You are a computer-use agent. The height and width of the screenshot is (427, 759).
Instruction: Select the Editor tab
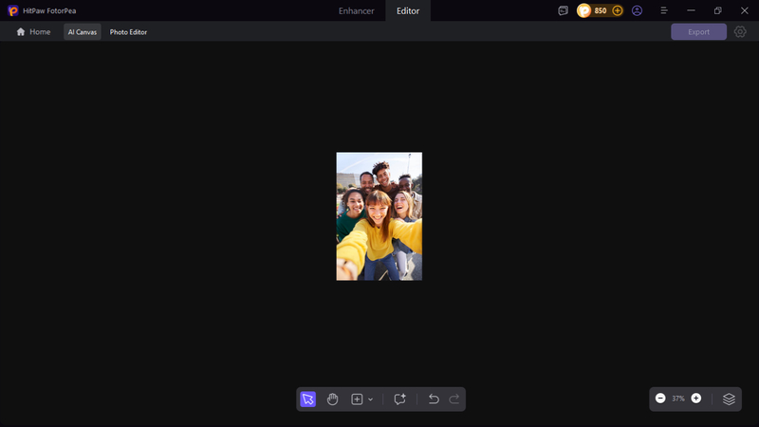[x=408, y=10]
